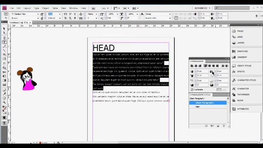Select the Line tool

tap(4, 51)
